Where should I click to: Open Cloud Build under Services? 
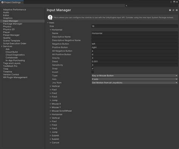12,52
